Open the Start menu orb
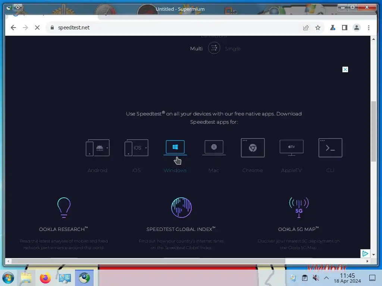The image size is (382, 286). point(8,278)
